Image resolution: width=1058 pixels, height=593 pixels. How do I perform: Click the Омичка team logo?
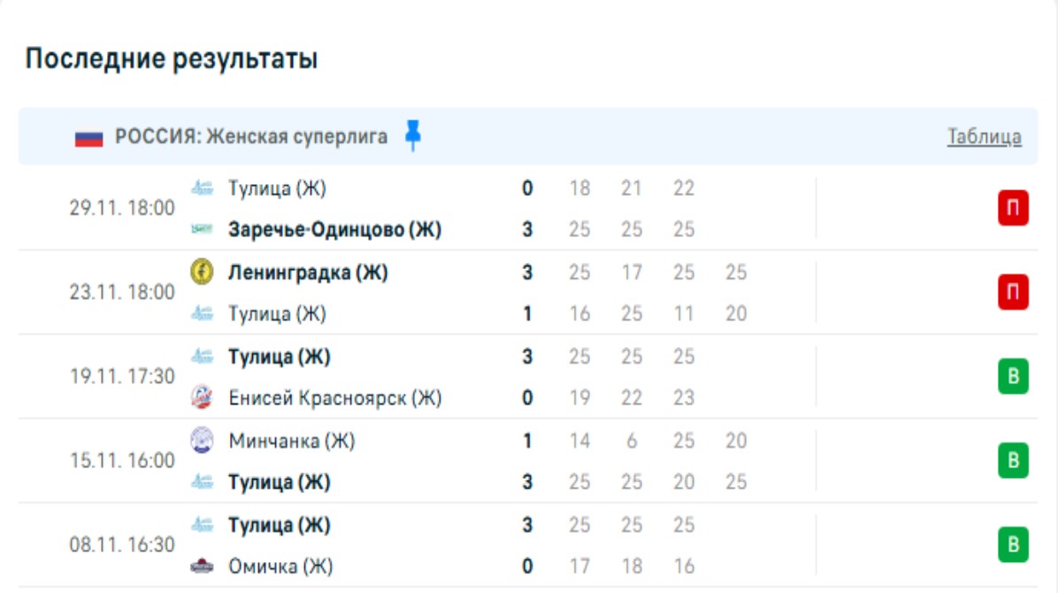[202, 566]
